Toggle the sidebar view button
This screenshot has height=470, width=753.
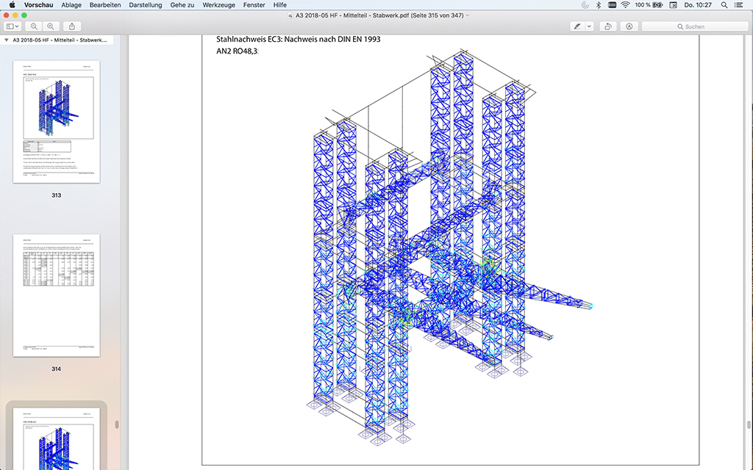click(x=11, y=26)
